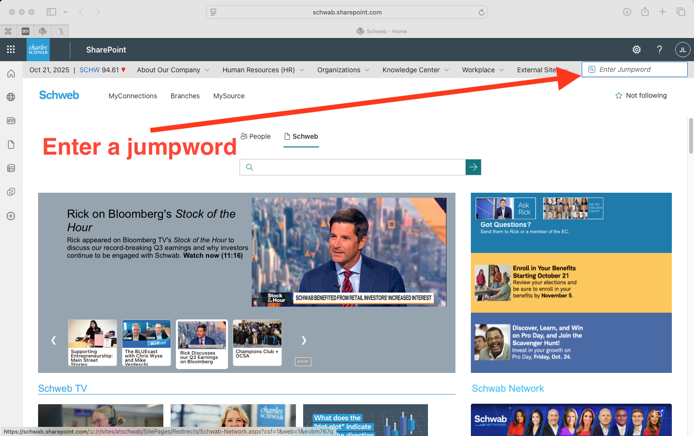Screen dimensions: 694x436
Task: Open the My Files document icon
Action: (x=11, y=144)
